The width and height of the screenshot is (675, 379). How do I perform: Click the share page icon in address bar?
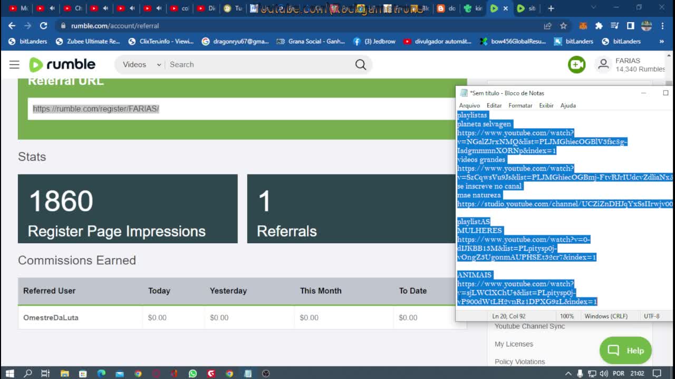point(547,25)
